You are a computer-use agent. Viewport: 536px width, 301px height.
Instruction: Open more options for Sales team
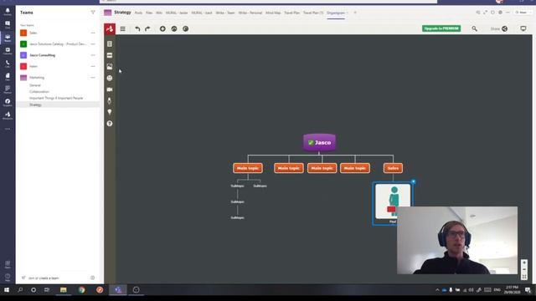point(93,33)
